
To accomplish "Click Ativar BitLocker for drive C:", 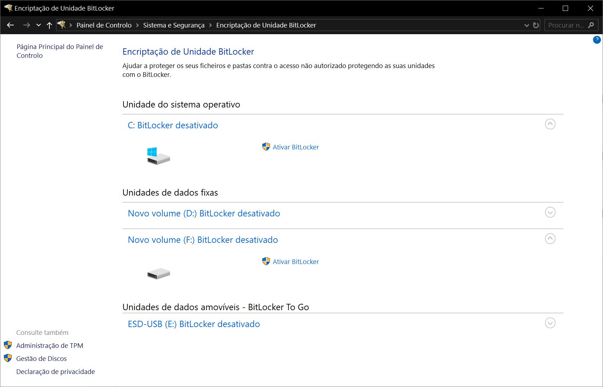I will tap(296, 147).
